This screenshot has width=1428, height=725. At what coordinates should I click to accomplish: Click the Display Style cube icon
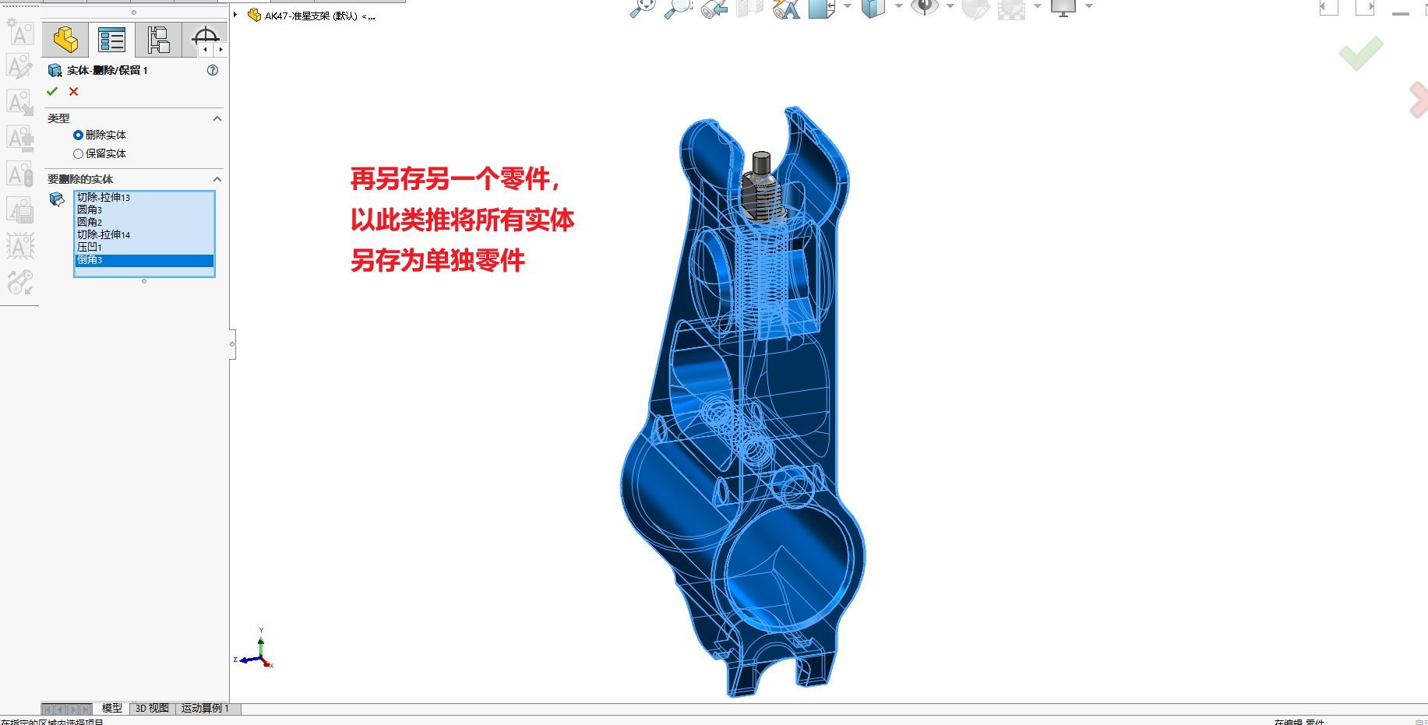[x=873, y=8]
